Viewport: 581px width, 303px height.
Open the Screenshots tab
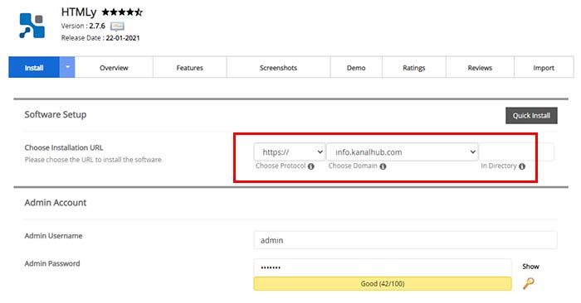[278, 68]
